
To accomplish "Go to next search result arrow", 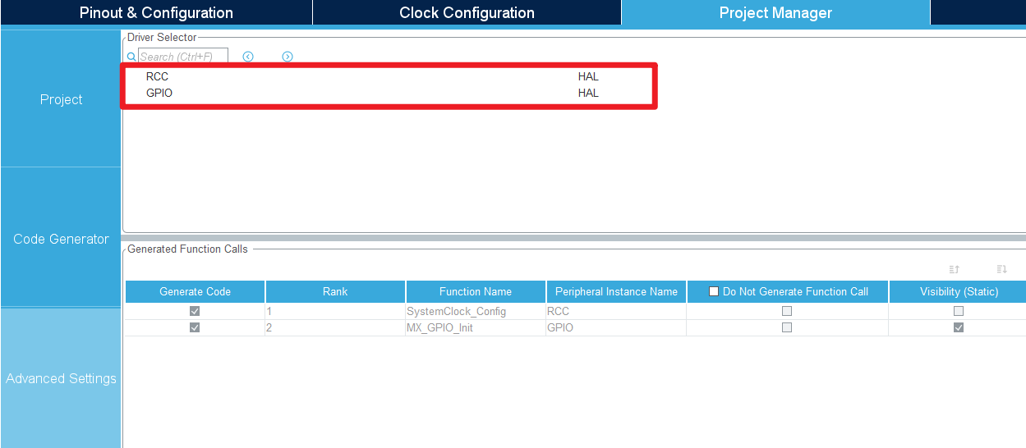I will [x=288, y=57].
